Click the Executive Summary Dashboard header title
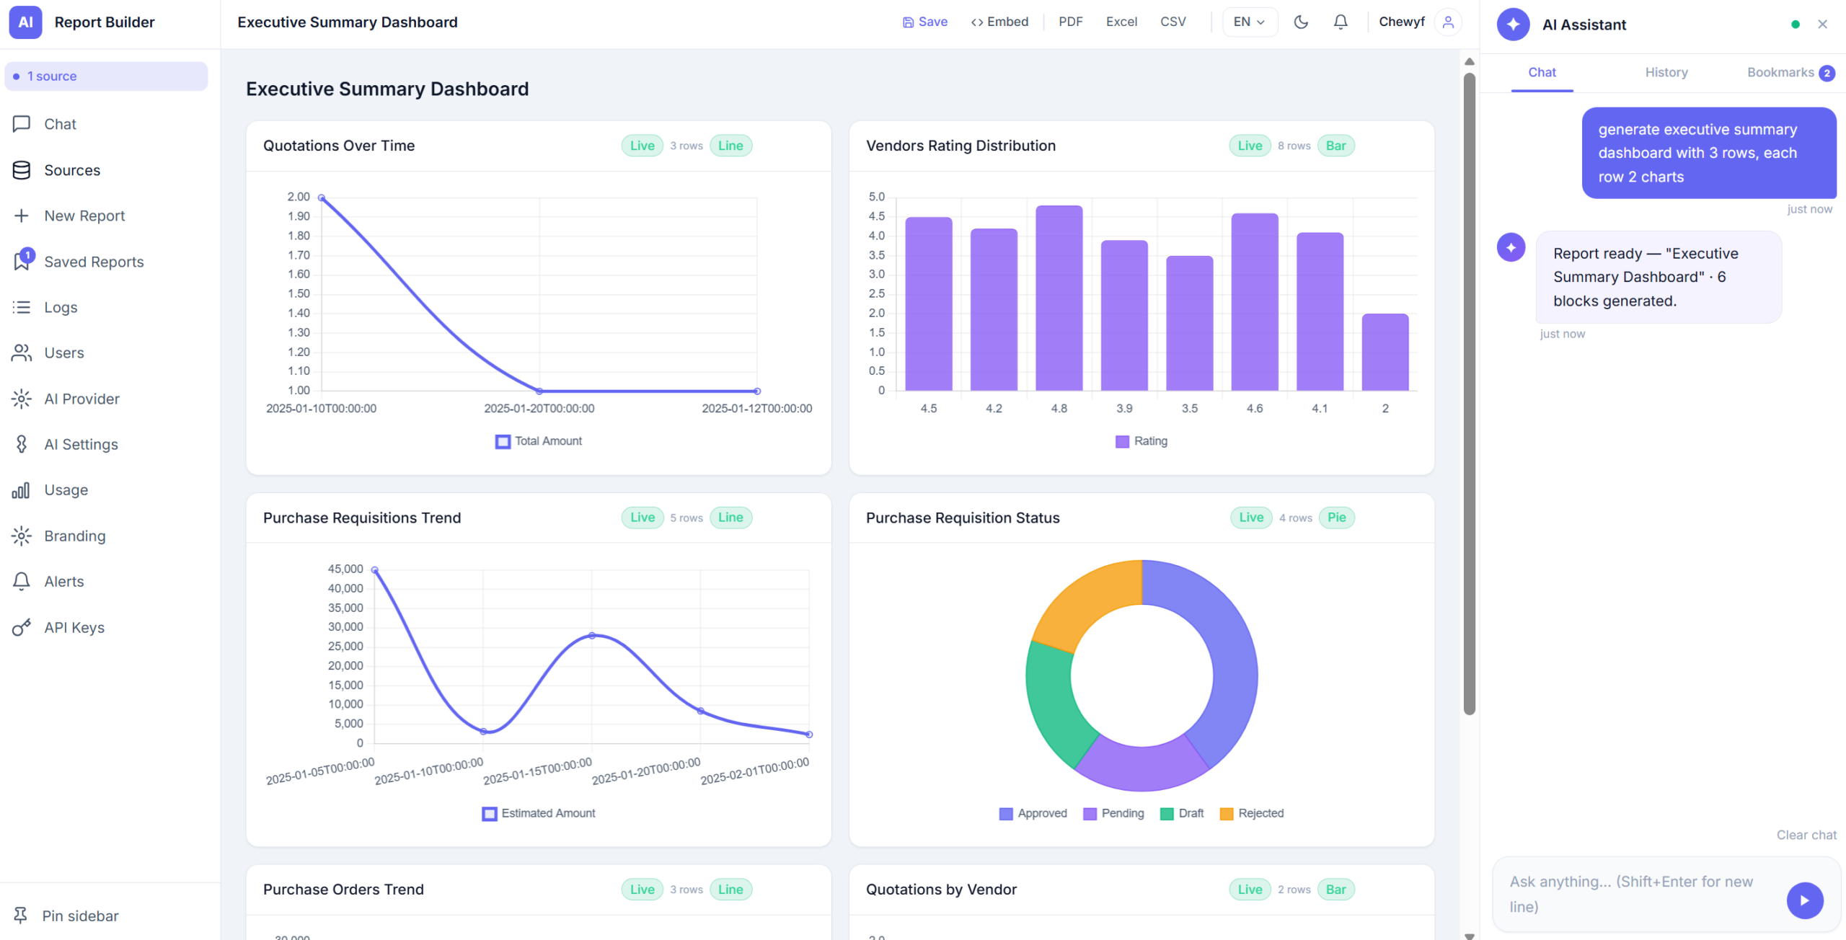The height and width of the screenshot is (940, 1846). (x=348, y=22)
